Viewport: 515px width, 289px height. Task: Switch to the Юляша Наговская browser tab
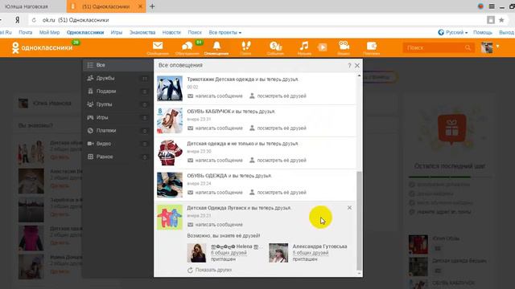point(32,6)
